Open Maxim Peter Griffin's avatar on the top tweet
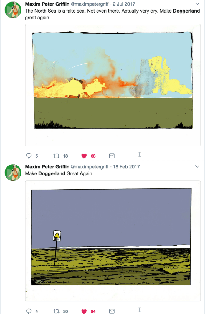The height and width of the screenshot is (314, 205). [x=12, y=10]
